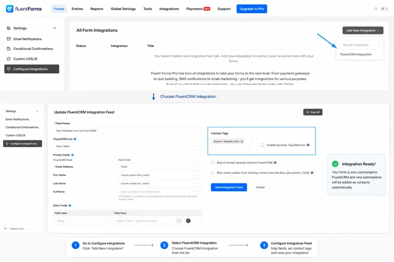Open the Other Fields Field Value dropdown
Screen dimensions: 394x262
coord(148,221)
